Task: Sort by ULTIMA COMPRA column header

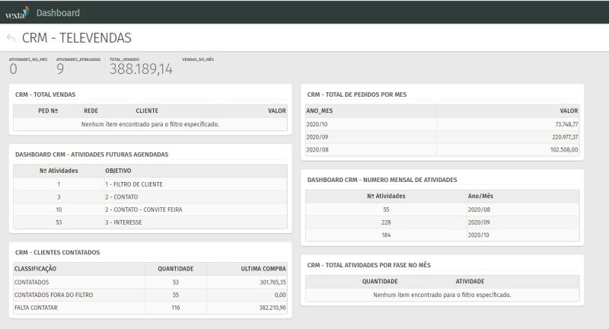Action: [x=263, y=268]
